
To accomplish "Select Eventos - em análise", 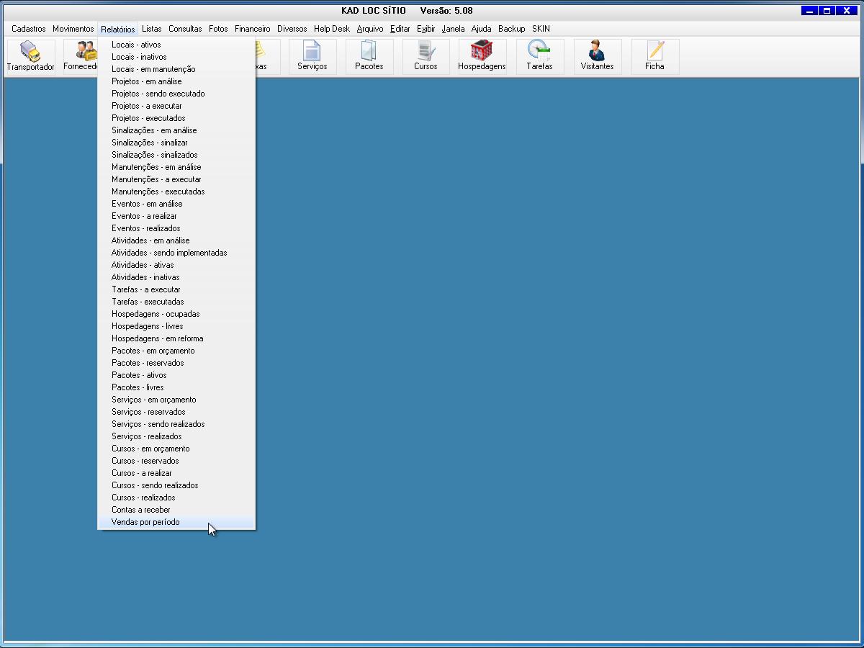I will [x=176, y=204].
